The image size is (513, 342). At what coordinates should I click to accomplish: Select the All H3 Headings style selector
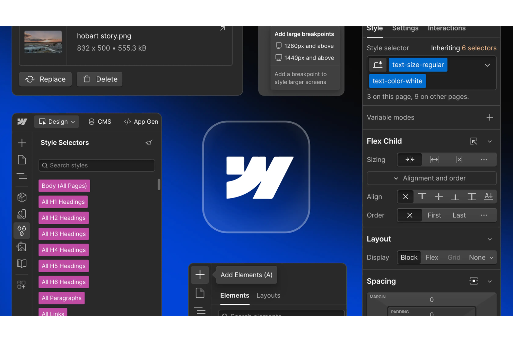63,234
